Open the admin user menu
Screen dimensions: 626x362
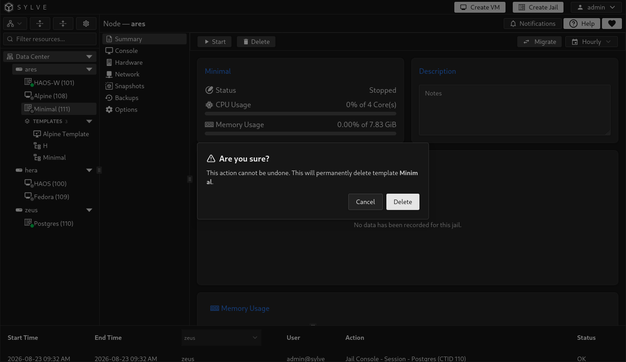pyautogui.click(x=596, y=7)
